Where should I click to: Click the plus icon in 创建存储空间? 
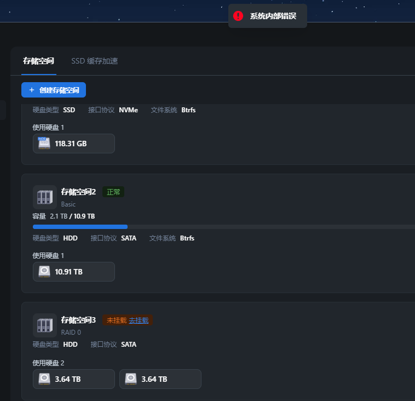coord(32,90)
